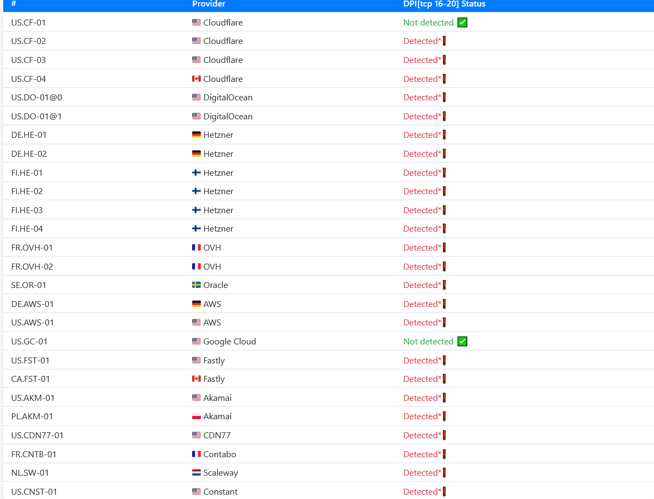Click the Poland flag beside Akamai
The image size is (654, 499).
[196, 417]
